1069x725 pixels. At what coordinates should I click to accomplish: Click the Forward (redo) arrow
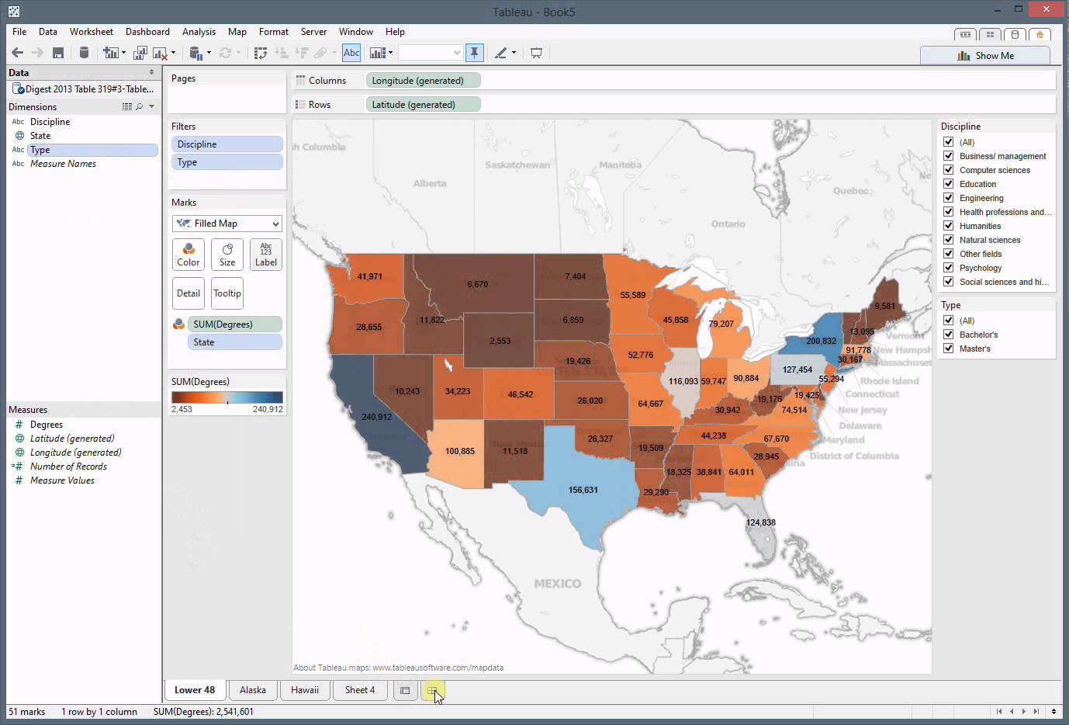(37, 53)
